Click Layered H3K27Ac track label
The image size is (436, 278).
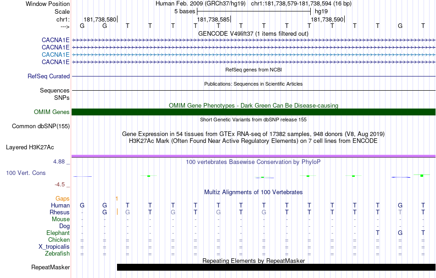(x=30, y=147)
